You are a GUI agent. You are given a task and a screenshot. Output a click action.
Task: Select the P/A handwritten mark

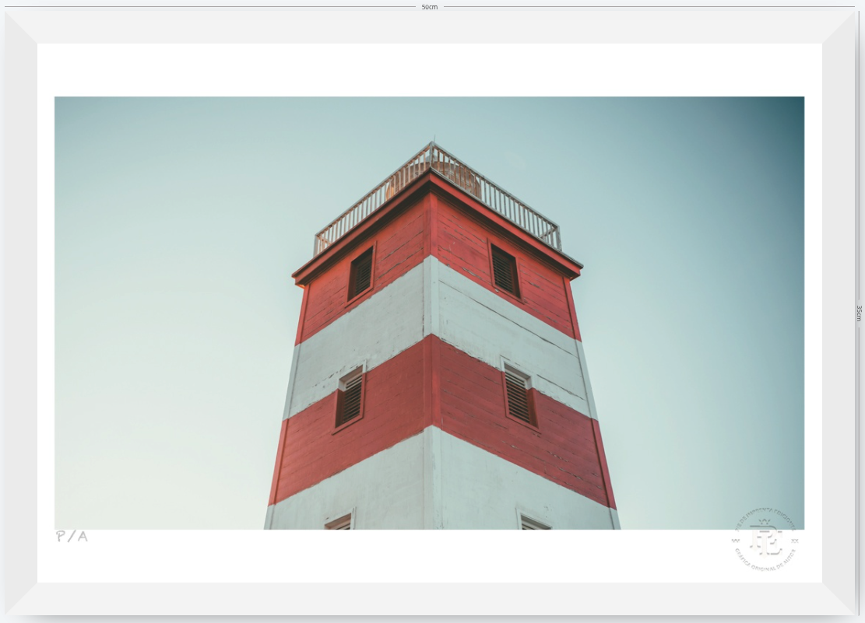(72, 536)
